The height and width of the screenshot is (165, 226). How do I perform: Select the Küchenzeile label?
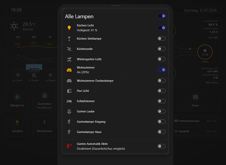click(85, 49)
